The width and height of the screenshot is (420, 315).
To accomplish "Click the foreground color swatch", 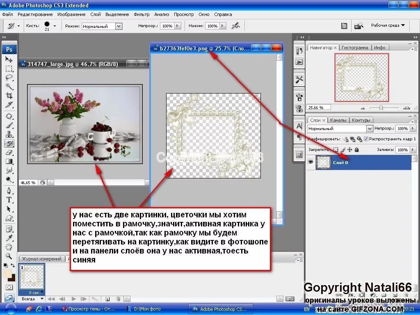I will coord(7,274).
